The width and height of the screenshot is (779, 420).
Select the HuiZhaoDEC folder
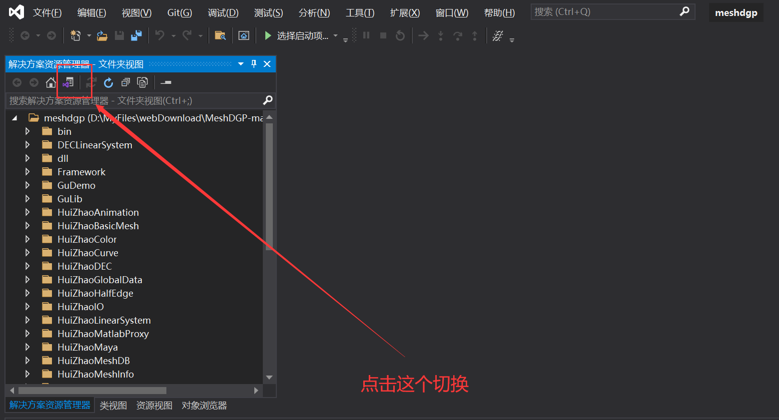[x=84, y=266]
